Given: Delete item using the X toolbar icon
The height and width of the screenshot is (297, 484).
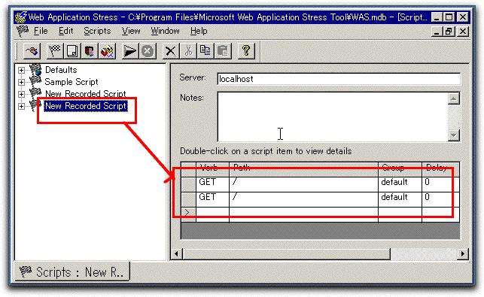Looking at the screenshot, I should coord(170,51).
